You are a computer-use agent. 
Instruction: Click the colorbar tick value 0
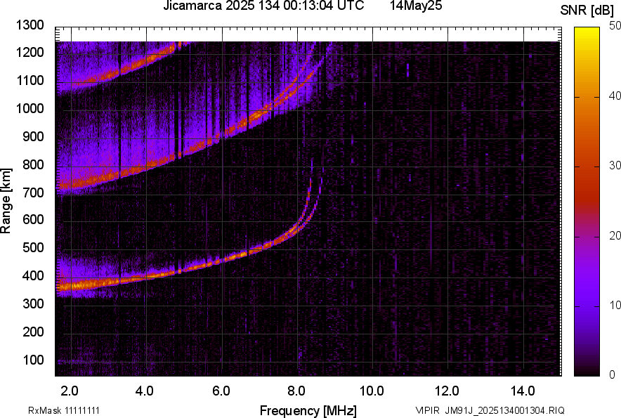point(613,374)
